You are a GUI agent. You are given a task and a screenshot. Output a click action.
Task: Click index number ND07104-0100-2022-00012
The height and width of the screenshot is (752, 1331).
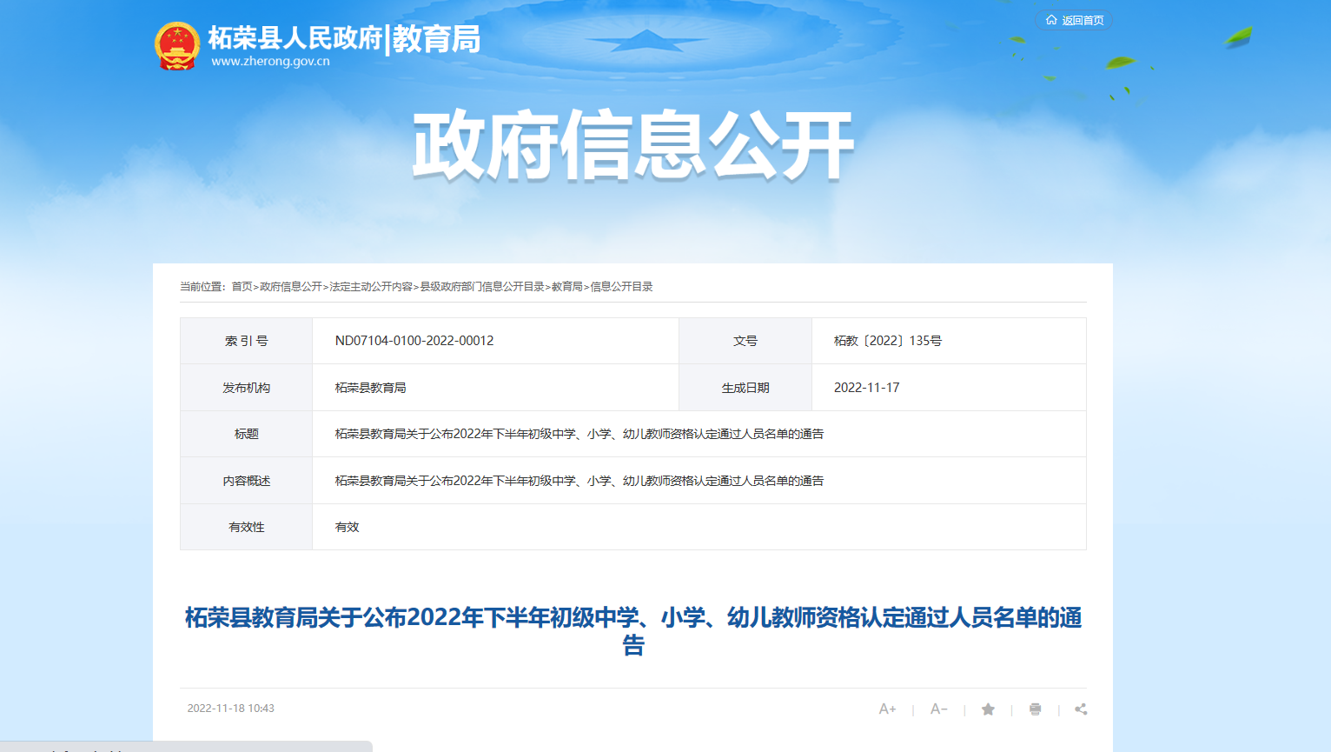(x=414, y=341)
